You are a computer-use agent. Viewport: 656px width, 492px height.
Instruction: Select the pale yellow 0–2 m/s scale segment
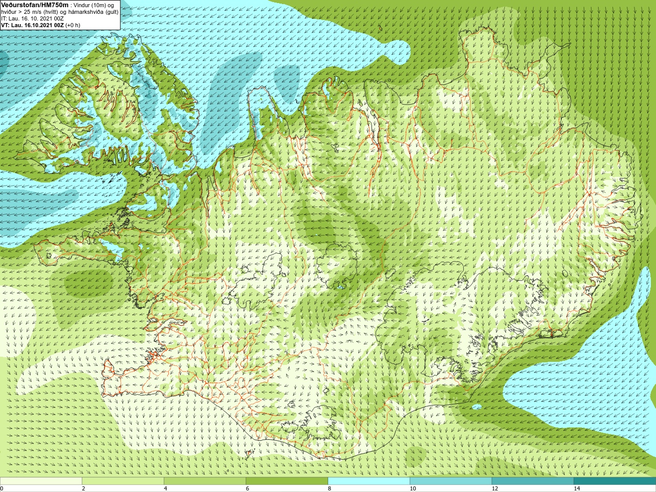[x=41, y=481]
